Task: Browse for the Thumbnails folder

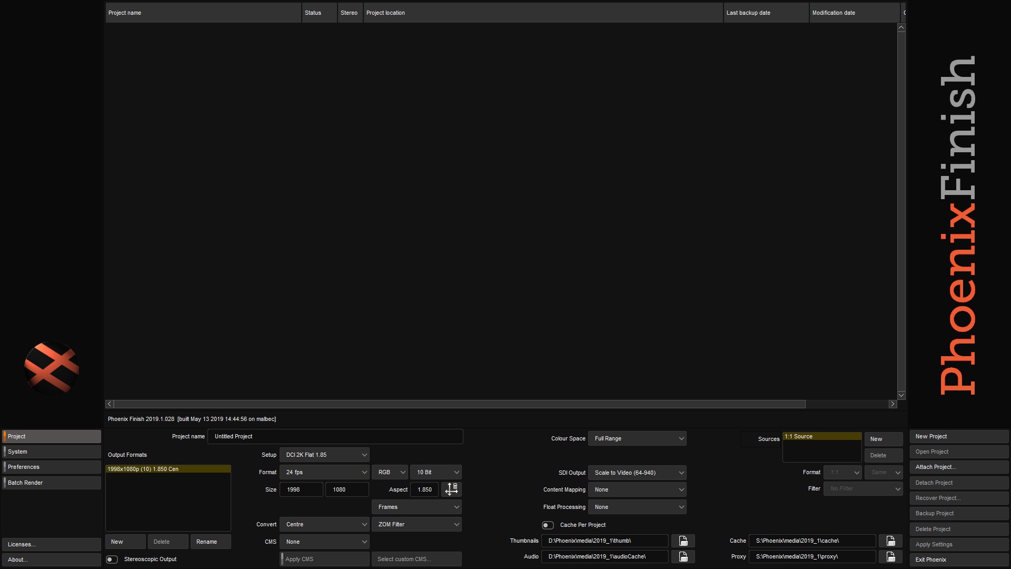Action: [x=683, y=541]
